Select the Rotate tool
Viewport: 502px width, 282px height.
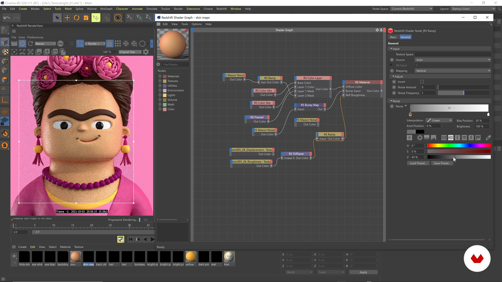76,18
